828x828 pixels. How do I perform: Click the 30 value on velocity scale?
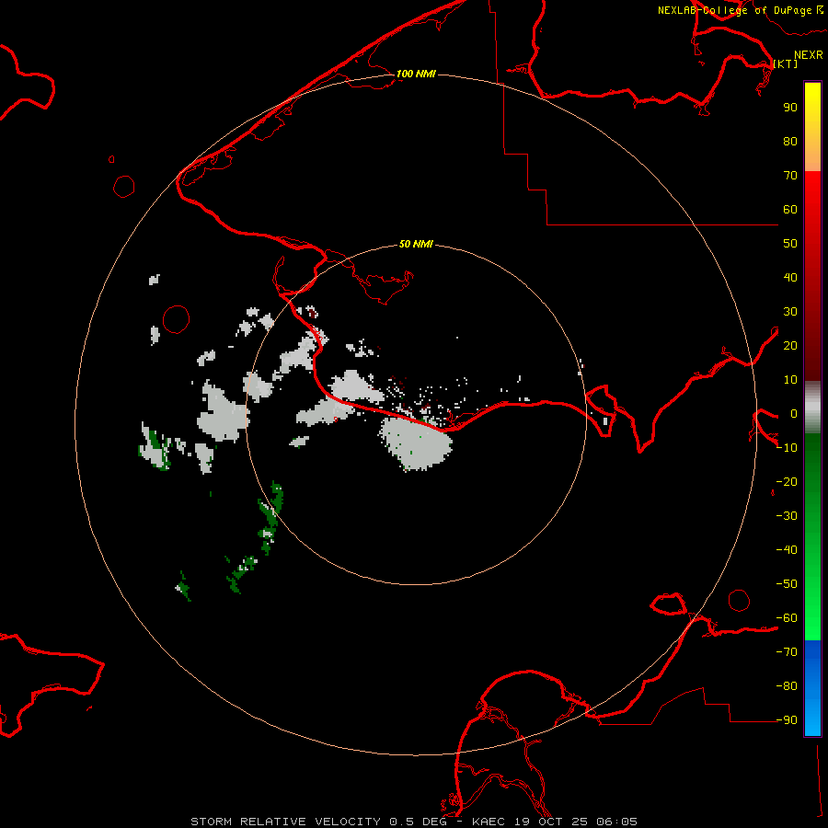[x=790, y=312]
